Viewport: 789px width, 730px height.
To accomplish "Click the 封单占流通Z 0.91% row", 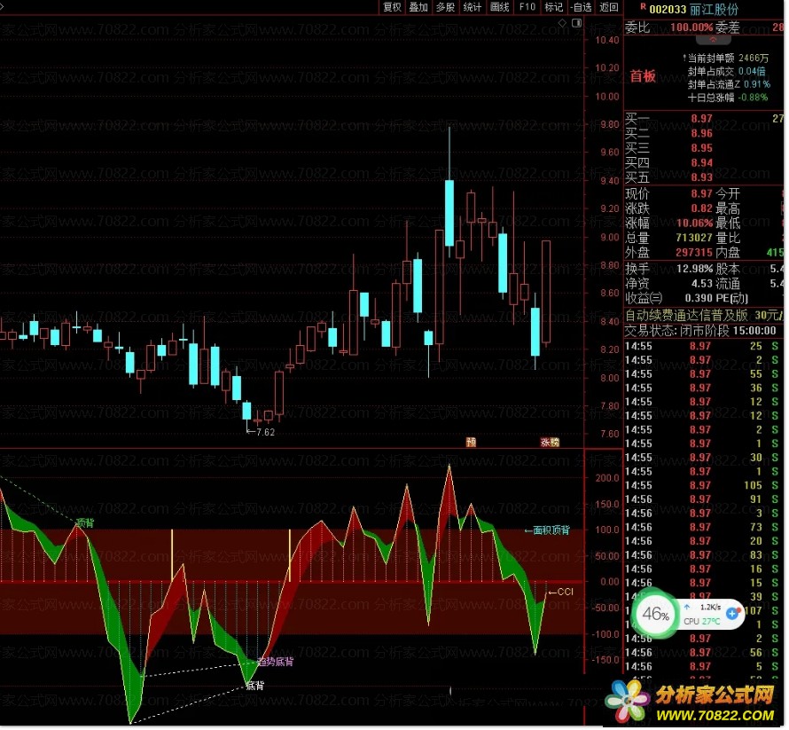I will click(x=729, y=84).
